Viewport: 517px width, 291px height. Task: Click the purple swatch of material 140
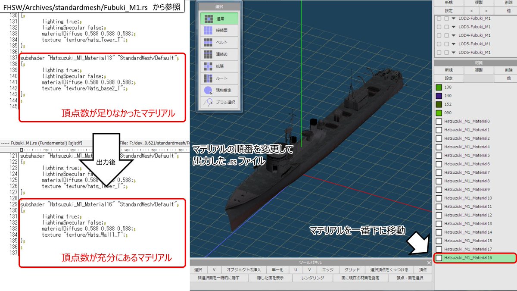click(x=439, y=96)
